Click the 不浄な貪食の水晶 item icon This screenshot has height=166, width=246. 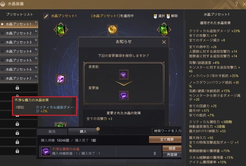pyautogui.click(x=46, y=151)
